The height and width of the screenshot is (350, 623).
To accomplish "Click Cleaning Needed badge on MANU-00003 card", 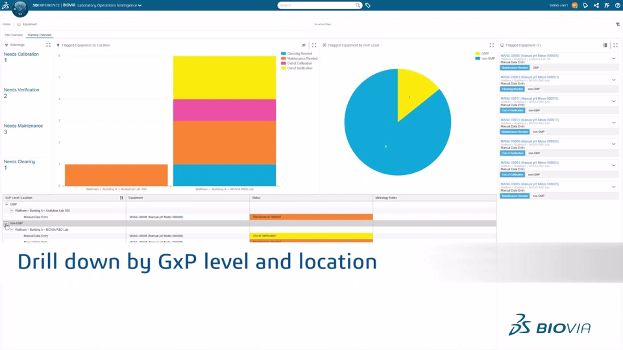I will tap(512, 89).
